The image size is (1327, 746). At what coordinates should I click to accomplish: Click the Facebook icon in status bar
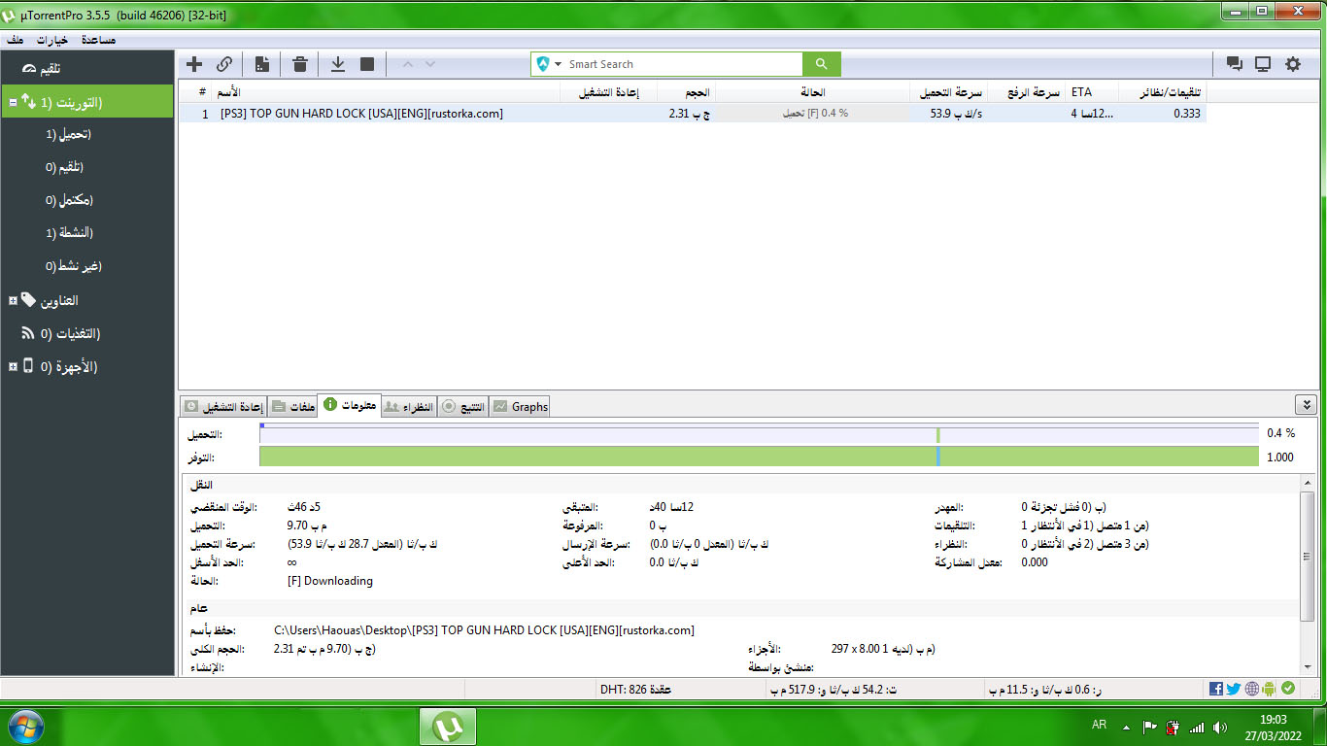(1216, 689)
